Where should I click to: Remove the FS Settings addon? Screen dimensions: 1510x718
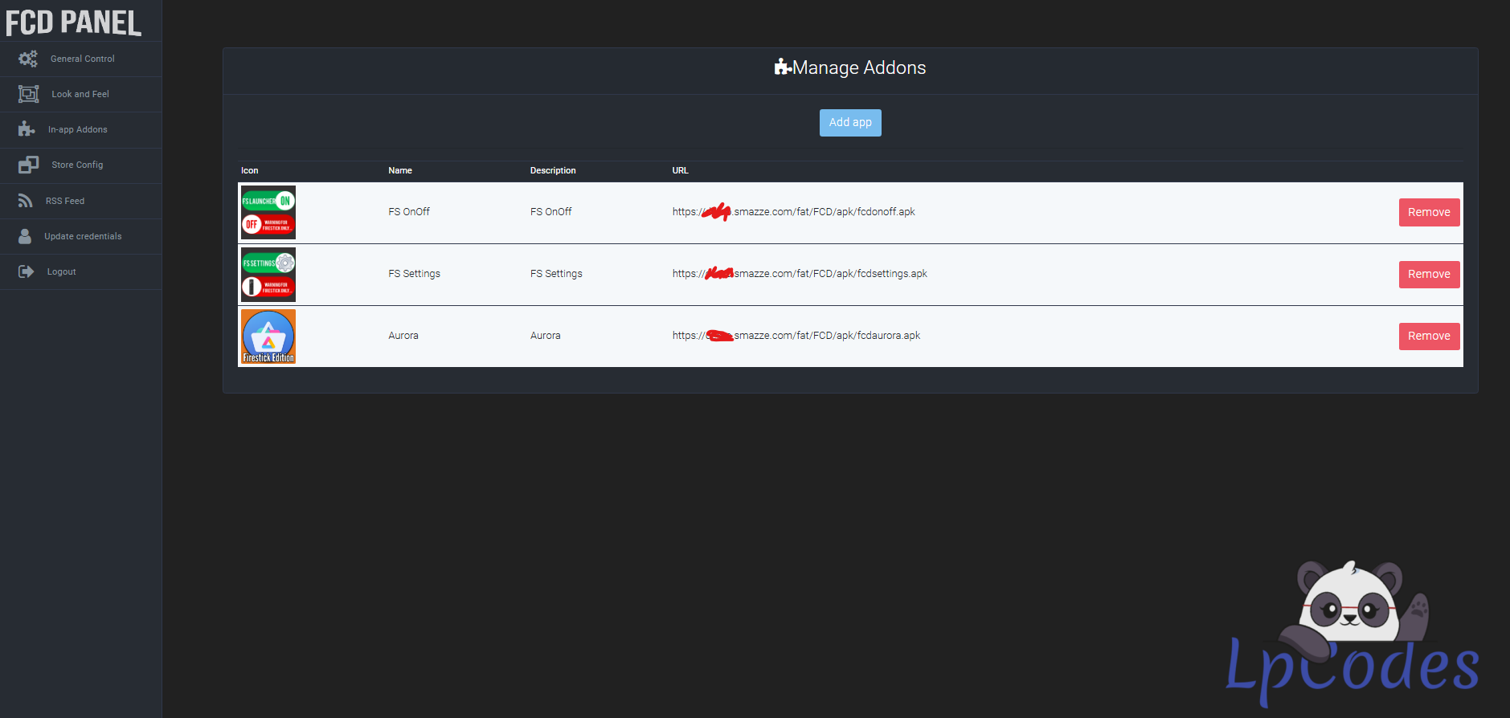1428,274
